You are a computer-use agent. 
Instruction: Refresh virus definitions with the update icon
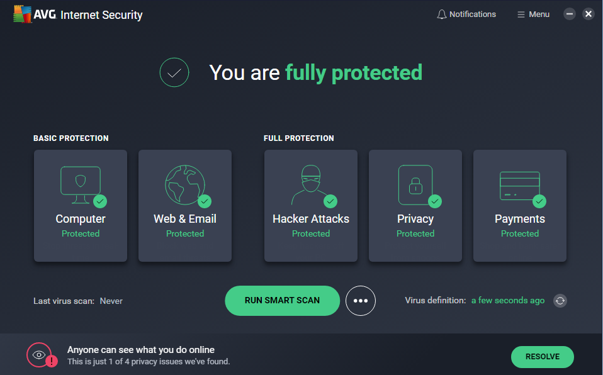560,301
